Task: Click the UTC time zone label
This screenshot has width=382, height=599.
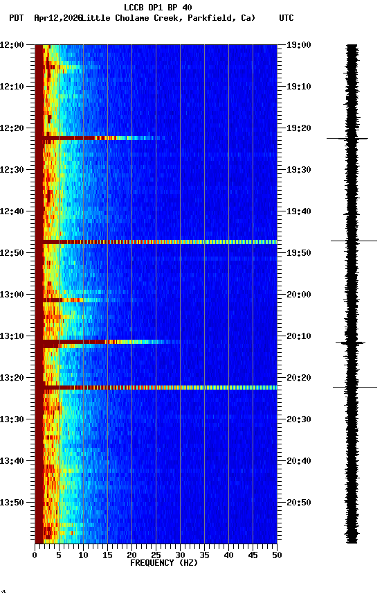Action: click(x=286, y=18)
